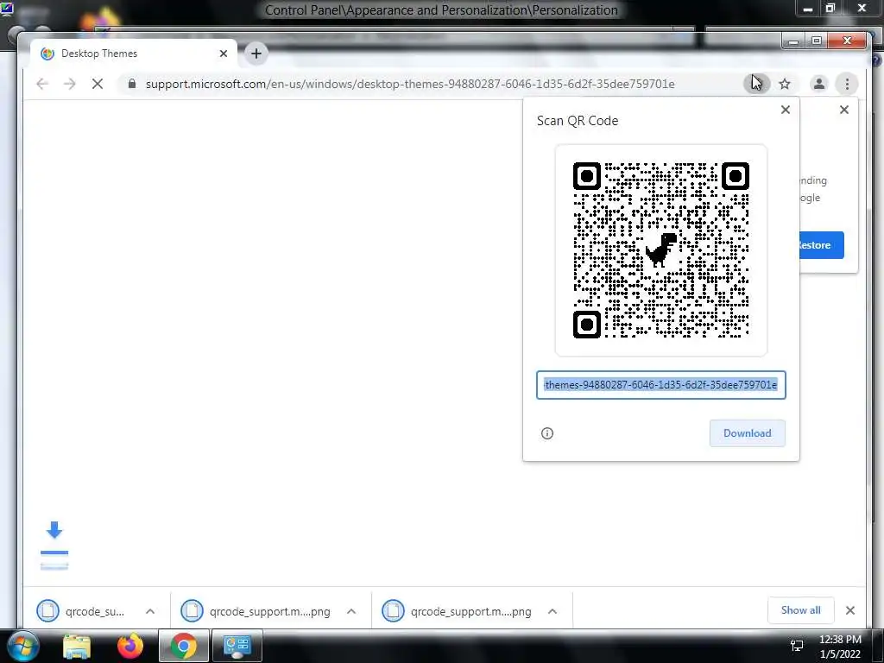The width and height of the screenshot is (884, 663).
Task: Click the QR code URL text field
Action: coord(660,385)
